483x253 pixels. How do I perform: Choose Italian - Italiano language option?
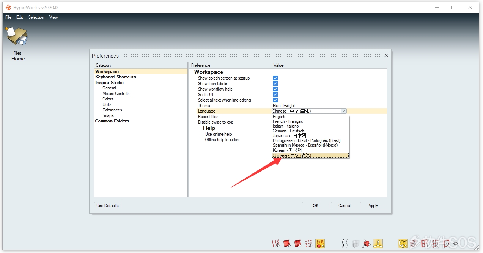coord(310,126)
